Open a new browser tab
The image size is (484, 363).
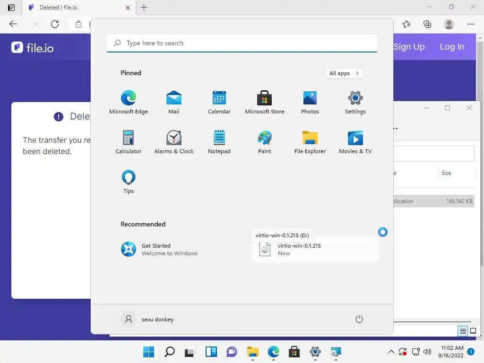coord(144,8)
